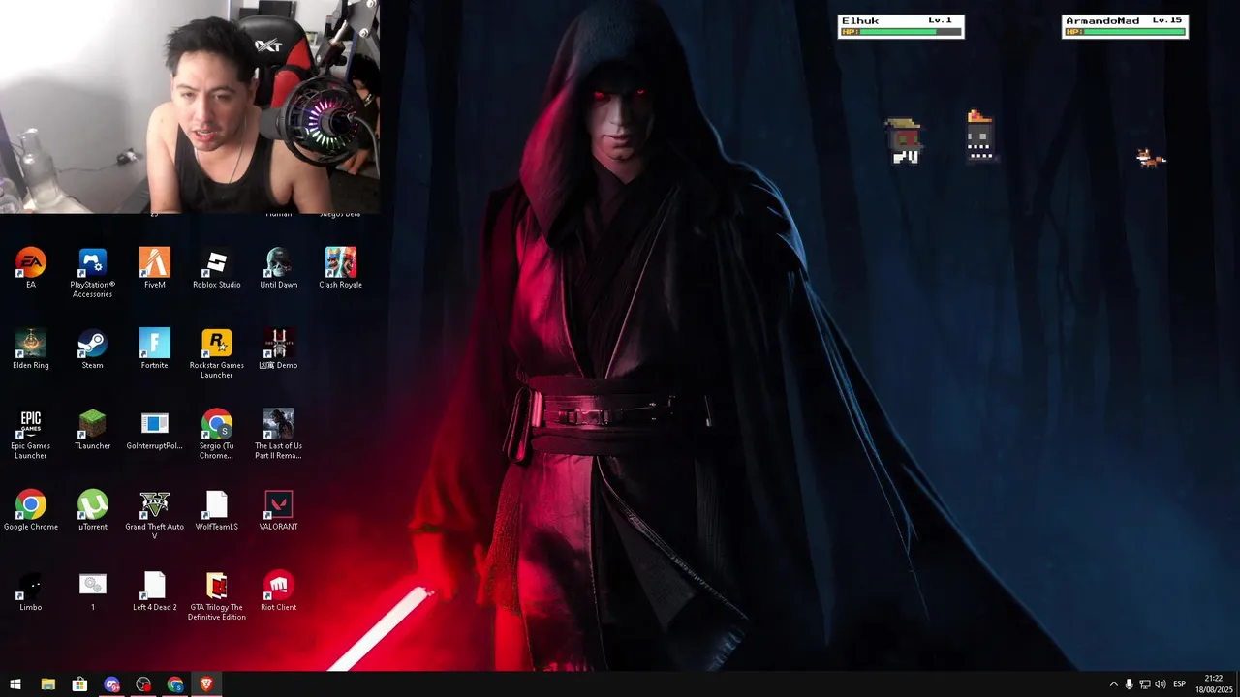
Task: Select the WolfTeamLS file icon
Action: pos(217,510)
